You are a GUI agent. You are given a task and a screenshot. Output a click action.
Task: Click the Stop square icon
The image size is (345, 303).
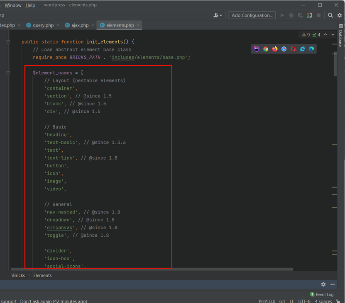coord(318,15)
